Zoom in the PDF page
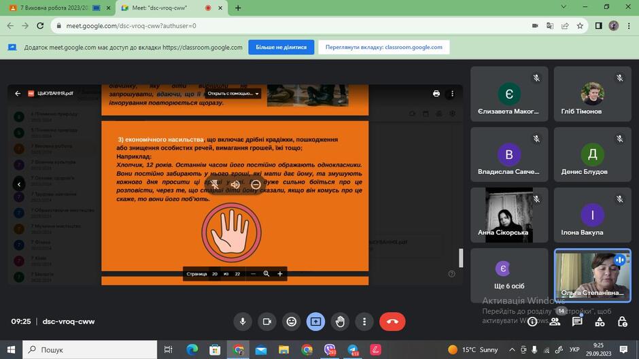Screen dimensions: 639x359 click(x=280, y=274)
